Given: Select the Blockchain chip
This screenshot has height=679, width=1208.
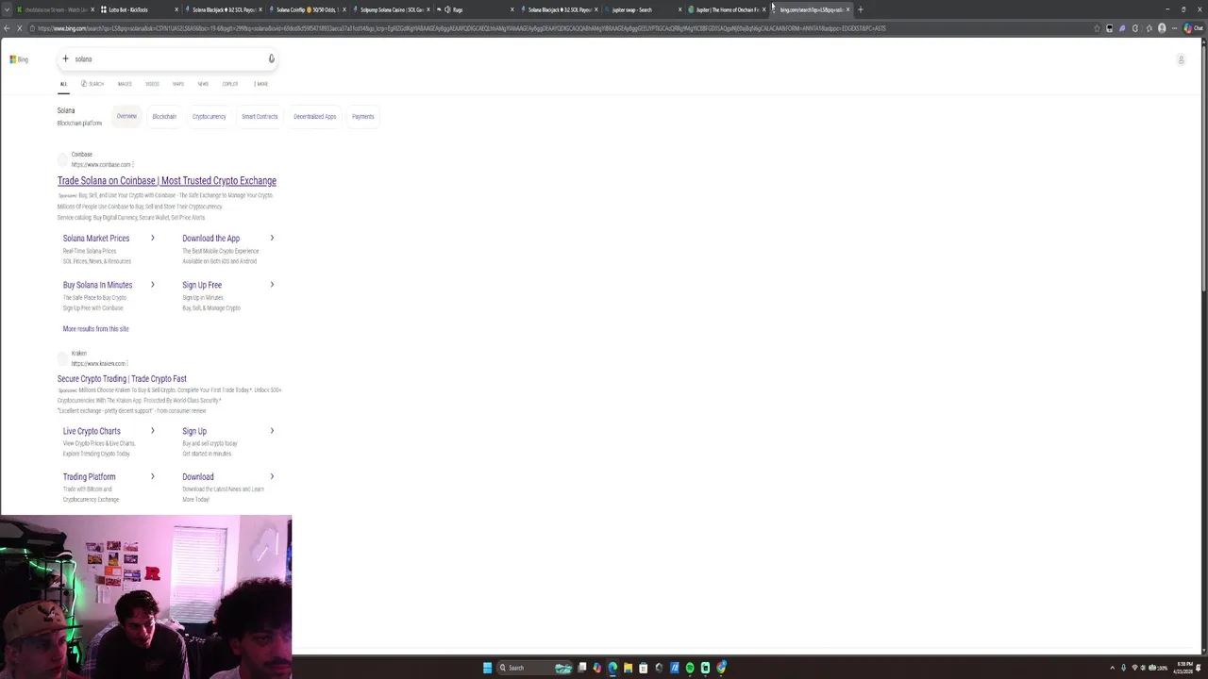Looking at the screenshot, I should pos(164,117).
